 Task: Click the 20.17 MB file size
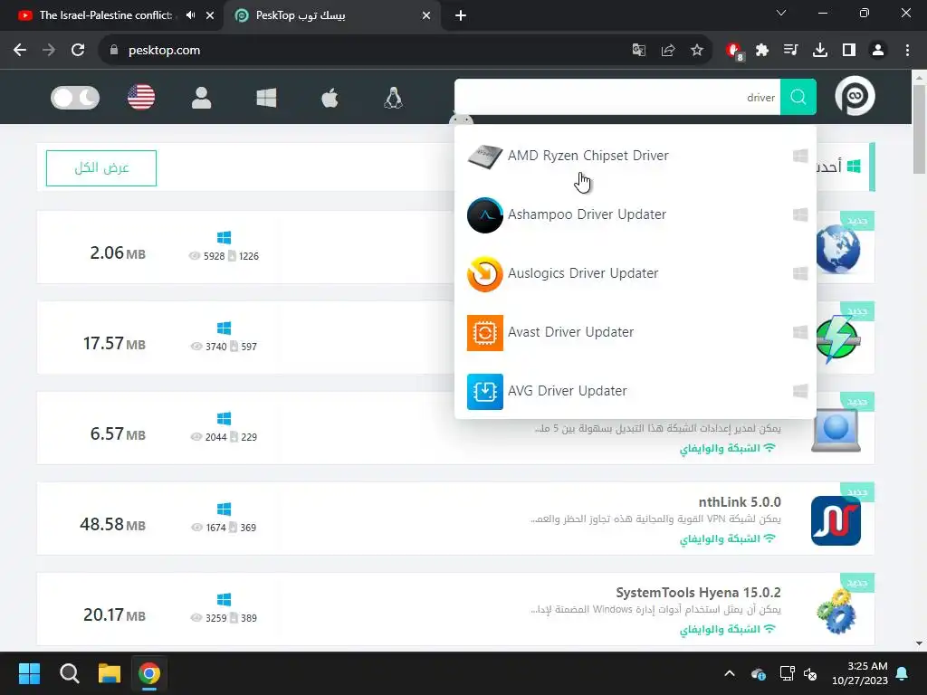click(x=114, y=614)
